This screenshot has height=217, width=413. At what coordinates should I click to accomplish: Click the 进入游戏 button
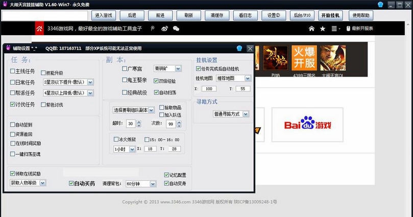tap(104, 15)
